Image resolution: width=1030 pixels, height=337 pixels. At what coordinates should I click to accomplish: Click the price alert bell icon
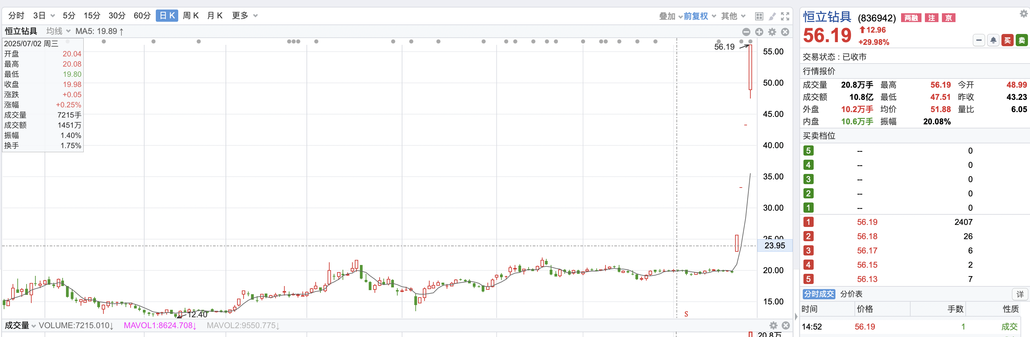[x=993, y=40]
